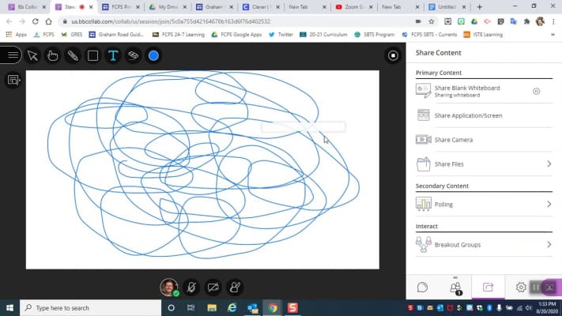562x316 pixels.
Task: Pick the rectangle Shapes tool
Action: [92, 55]
